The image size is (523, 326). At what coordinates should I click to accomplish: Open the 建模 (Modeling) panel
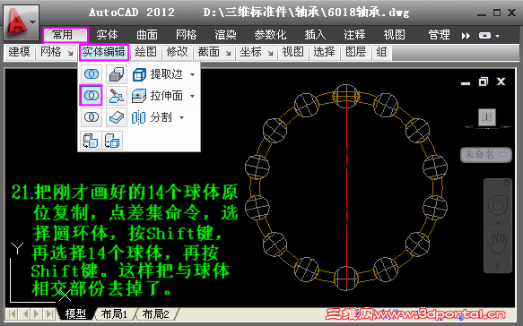point(19,52)
